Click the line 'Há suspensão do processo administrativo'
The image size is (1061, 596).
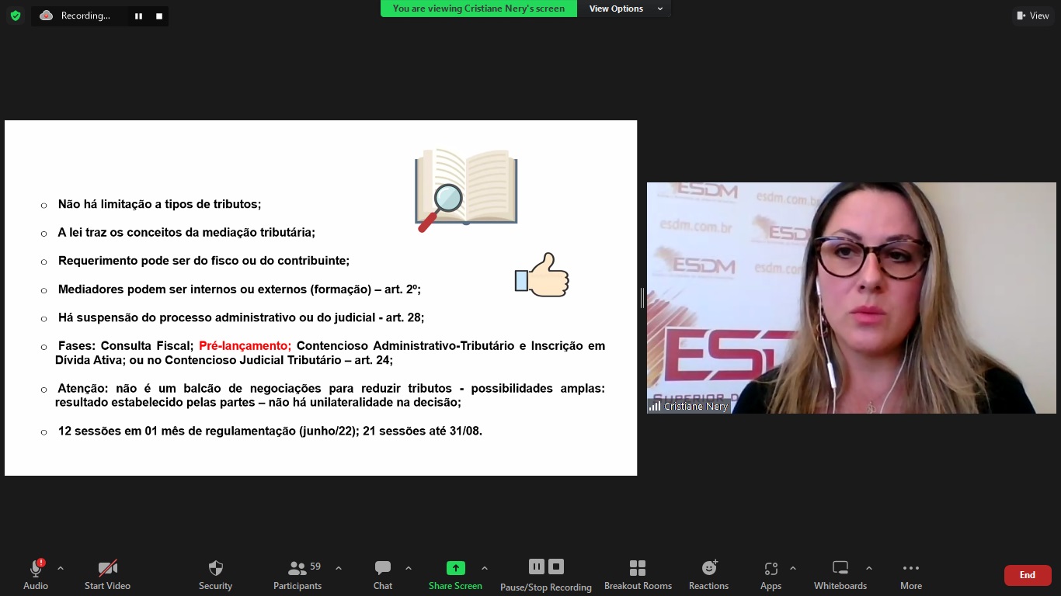pyautogui.click(x=241, y=318)
